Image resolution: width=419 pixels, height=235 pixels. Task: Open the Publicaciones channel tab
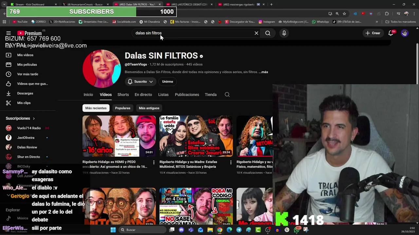(x=187, y=95)
